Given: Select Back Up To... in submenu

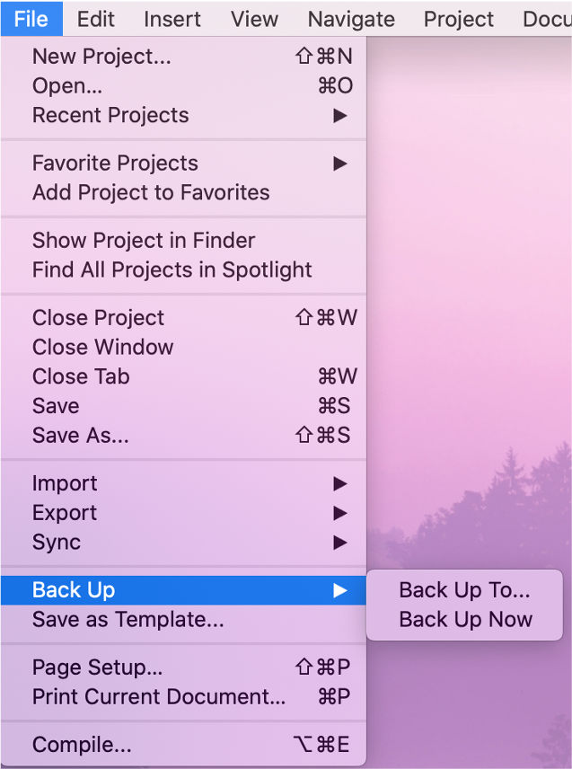Looking at the screenshot, I should tap(464, 590).
